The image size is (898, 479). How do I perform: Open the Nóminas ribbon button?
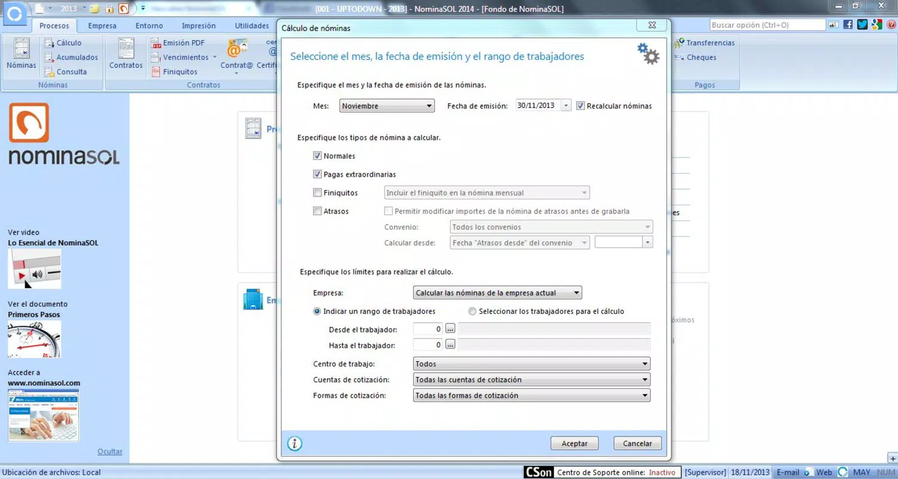point(21,54)
